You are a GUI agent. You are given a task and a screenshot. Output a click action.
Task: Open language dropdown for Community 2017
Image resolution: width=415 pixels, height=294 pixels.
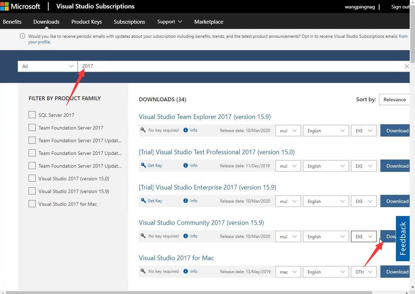[326, 236]
